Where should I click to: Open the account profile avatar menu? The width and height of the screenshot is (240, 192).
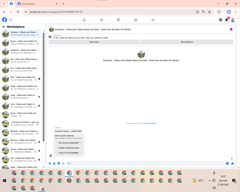(x=233, y=20)
